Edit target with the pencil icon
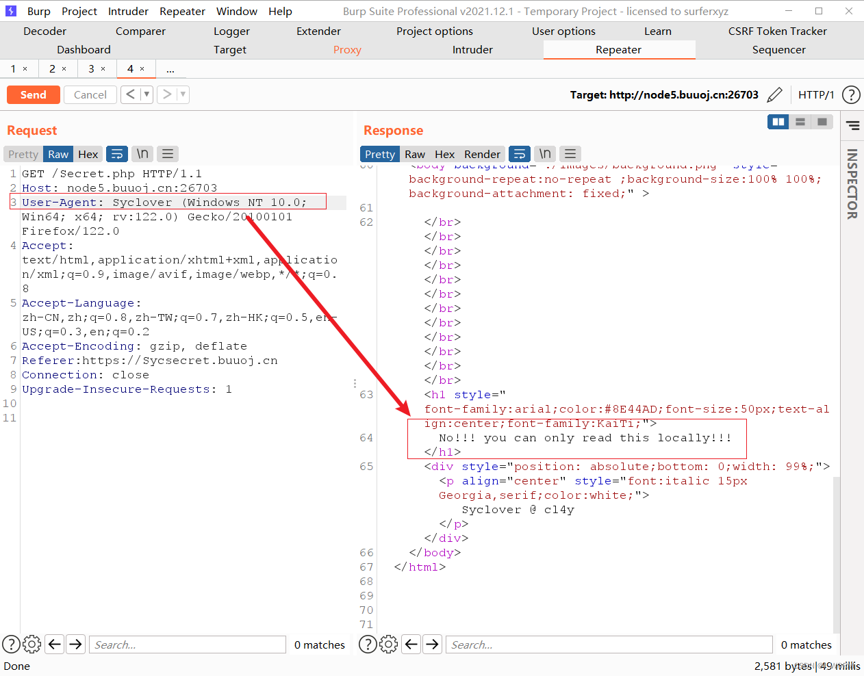This screenshot has height=676, width=864. click(x=774, y=94)
